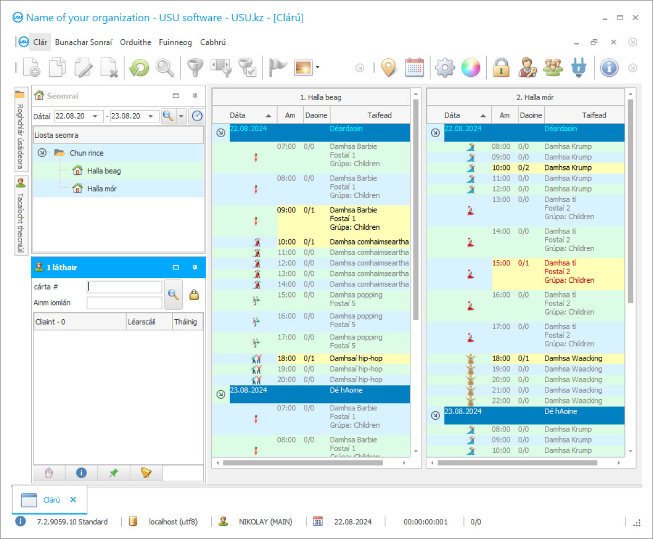Click the color wheel theme icon
Viewport: 653px width, 539px height.
pos(471,68)
